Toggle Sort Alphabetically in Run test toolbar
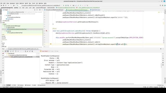This screenshot has width=166, height=93. pos(11,51)
